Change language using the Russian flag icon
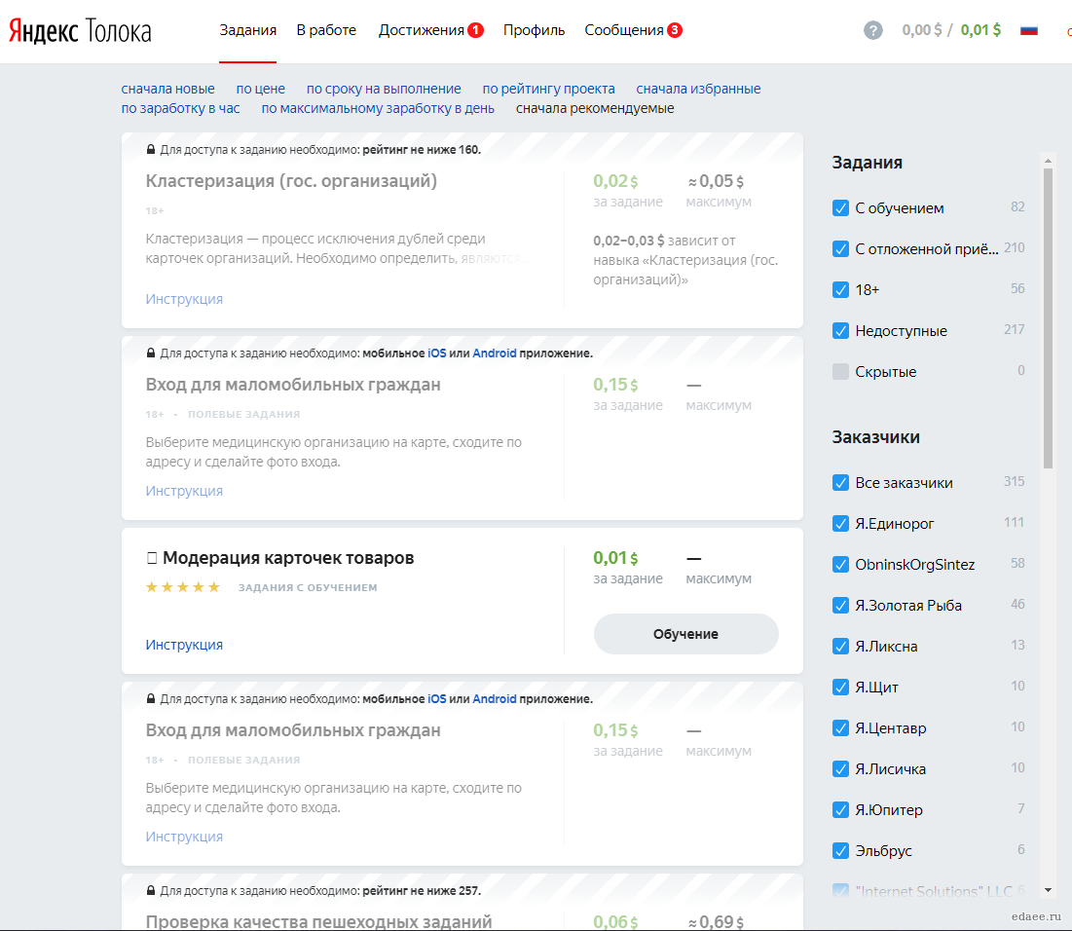The width and height of the screenshot is (1072, 931). coord(1029,30)
